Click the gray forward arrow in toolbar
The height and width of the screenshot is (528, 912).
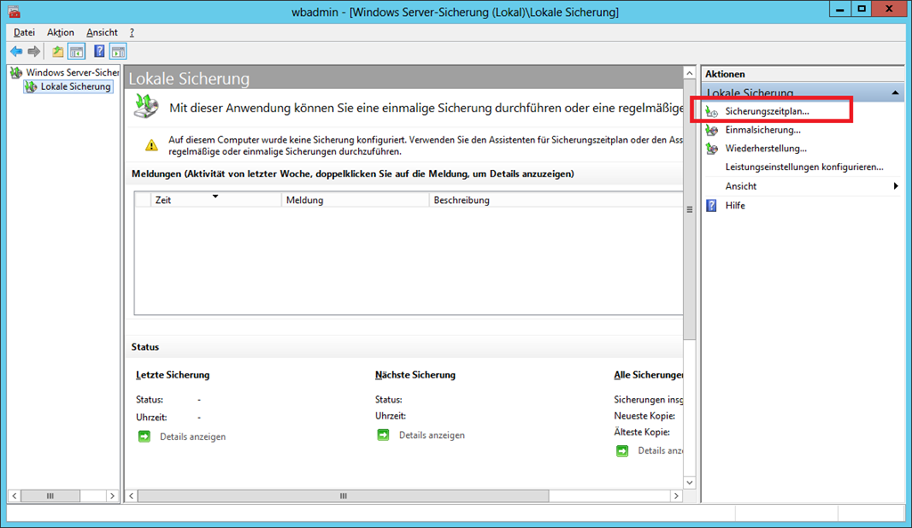coord(34,52)
